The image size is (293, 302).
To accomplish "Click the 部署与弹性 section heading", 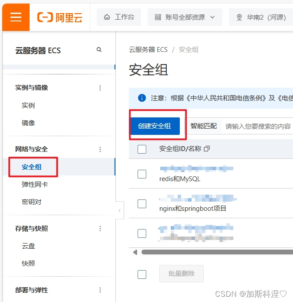I will [31, 290].
